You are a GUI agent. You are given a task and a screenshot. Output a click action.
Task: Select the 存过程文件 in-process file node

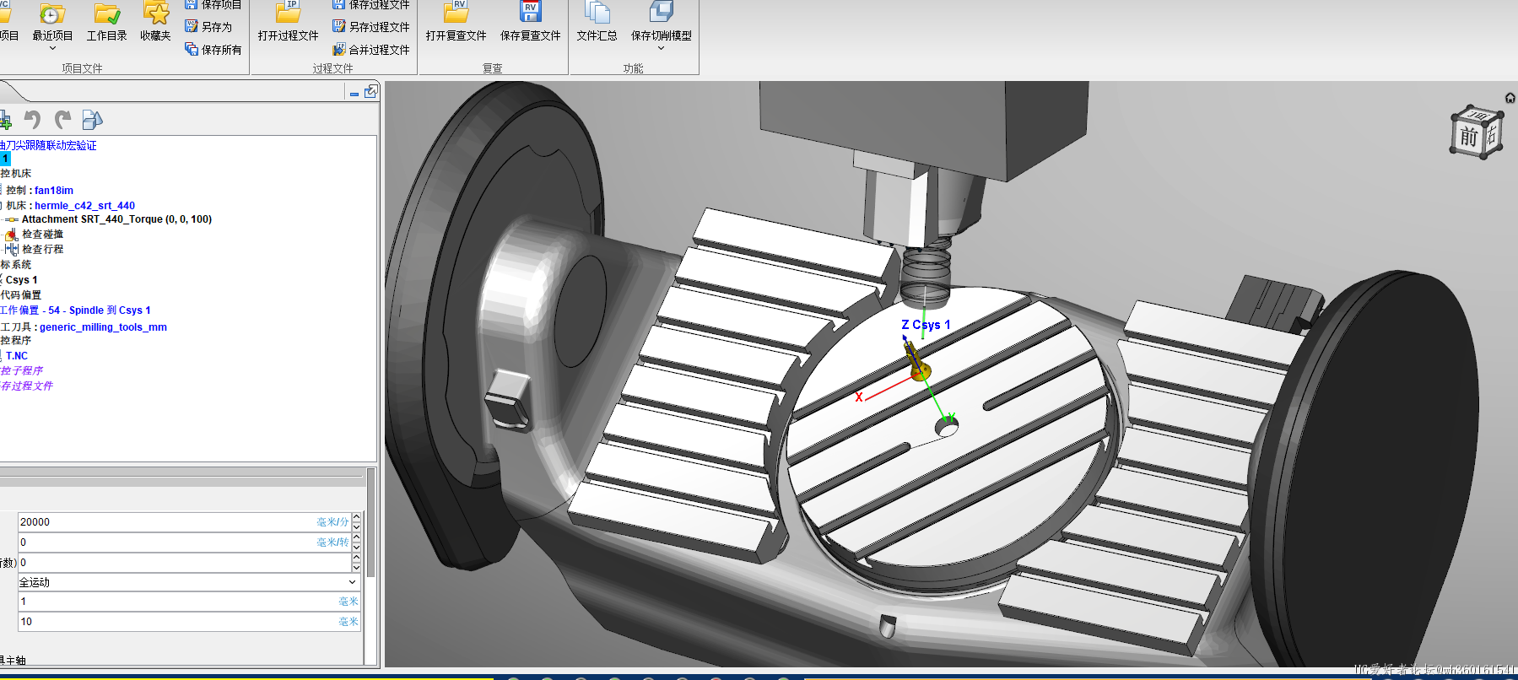[27, 386]
